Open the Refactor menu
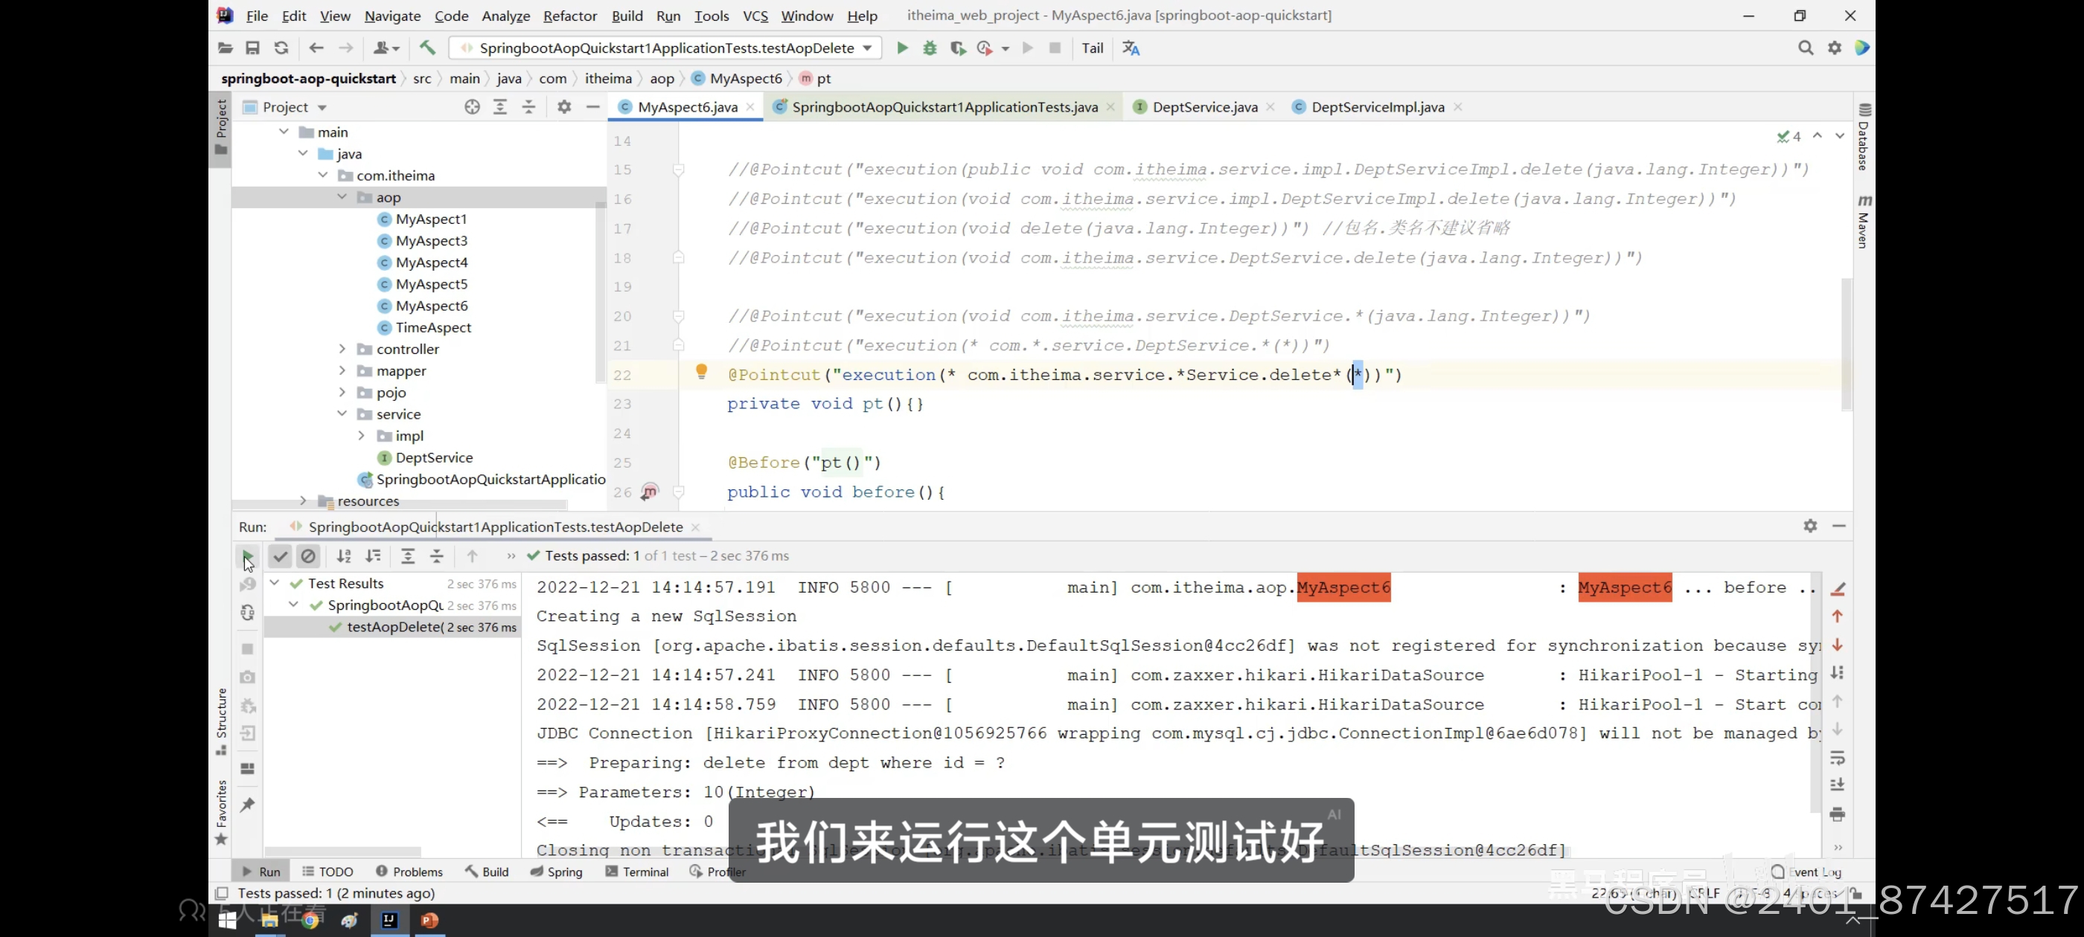The width and height of the screenshot is (2084, 937). point(569,16)
